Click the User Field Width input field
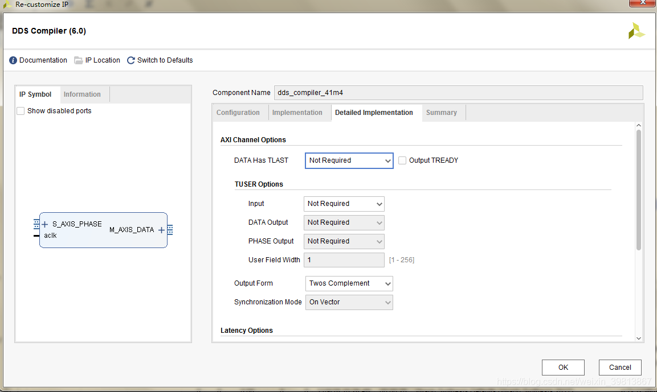This screenshot has height=392, width=657. 344,260
